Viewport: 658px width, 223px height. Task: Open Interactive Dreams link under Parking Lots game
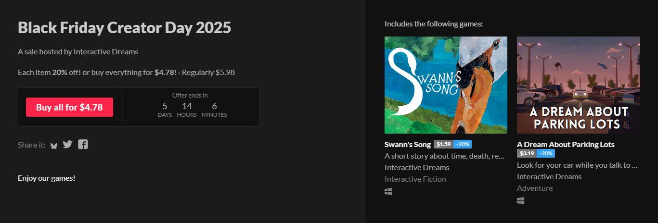click(x=549, y=176)
